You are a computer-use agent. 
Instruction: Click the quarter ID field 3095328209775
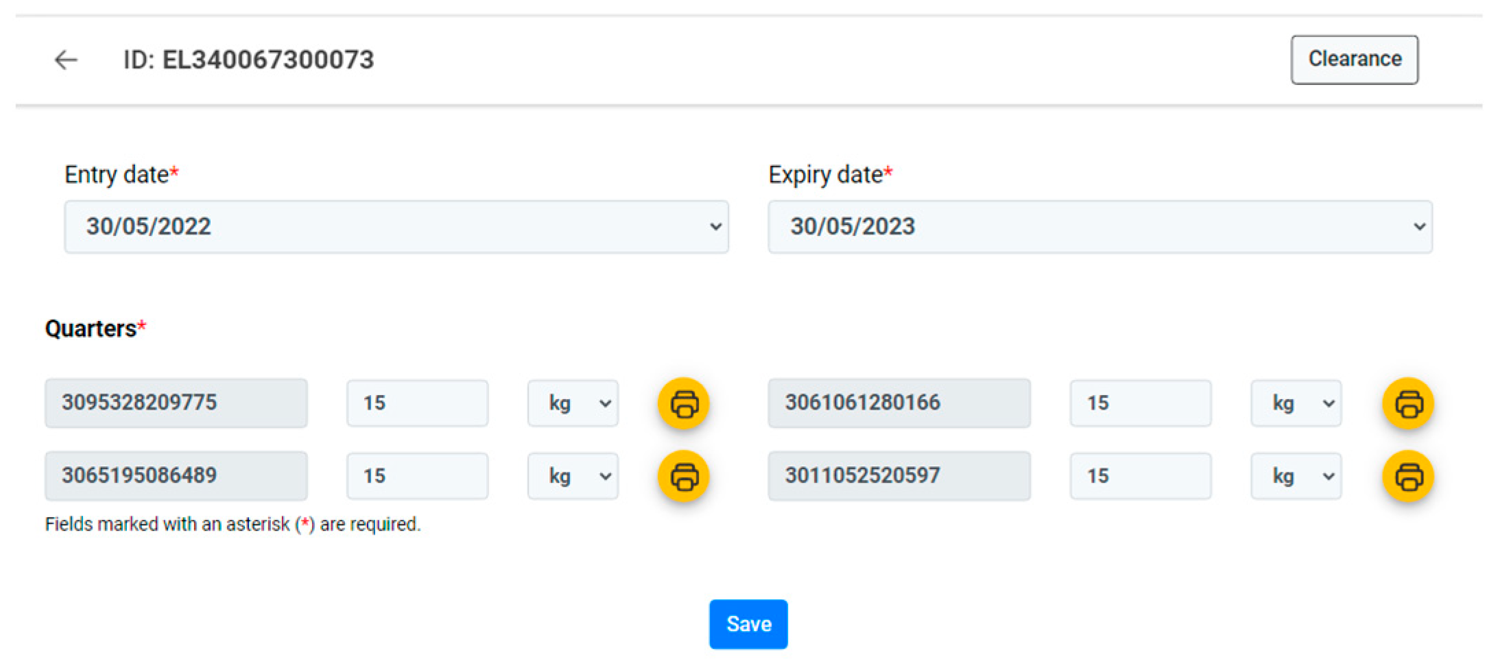[x=176, y=403]
